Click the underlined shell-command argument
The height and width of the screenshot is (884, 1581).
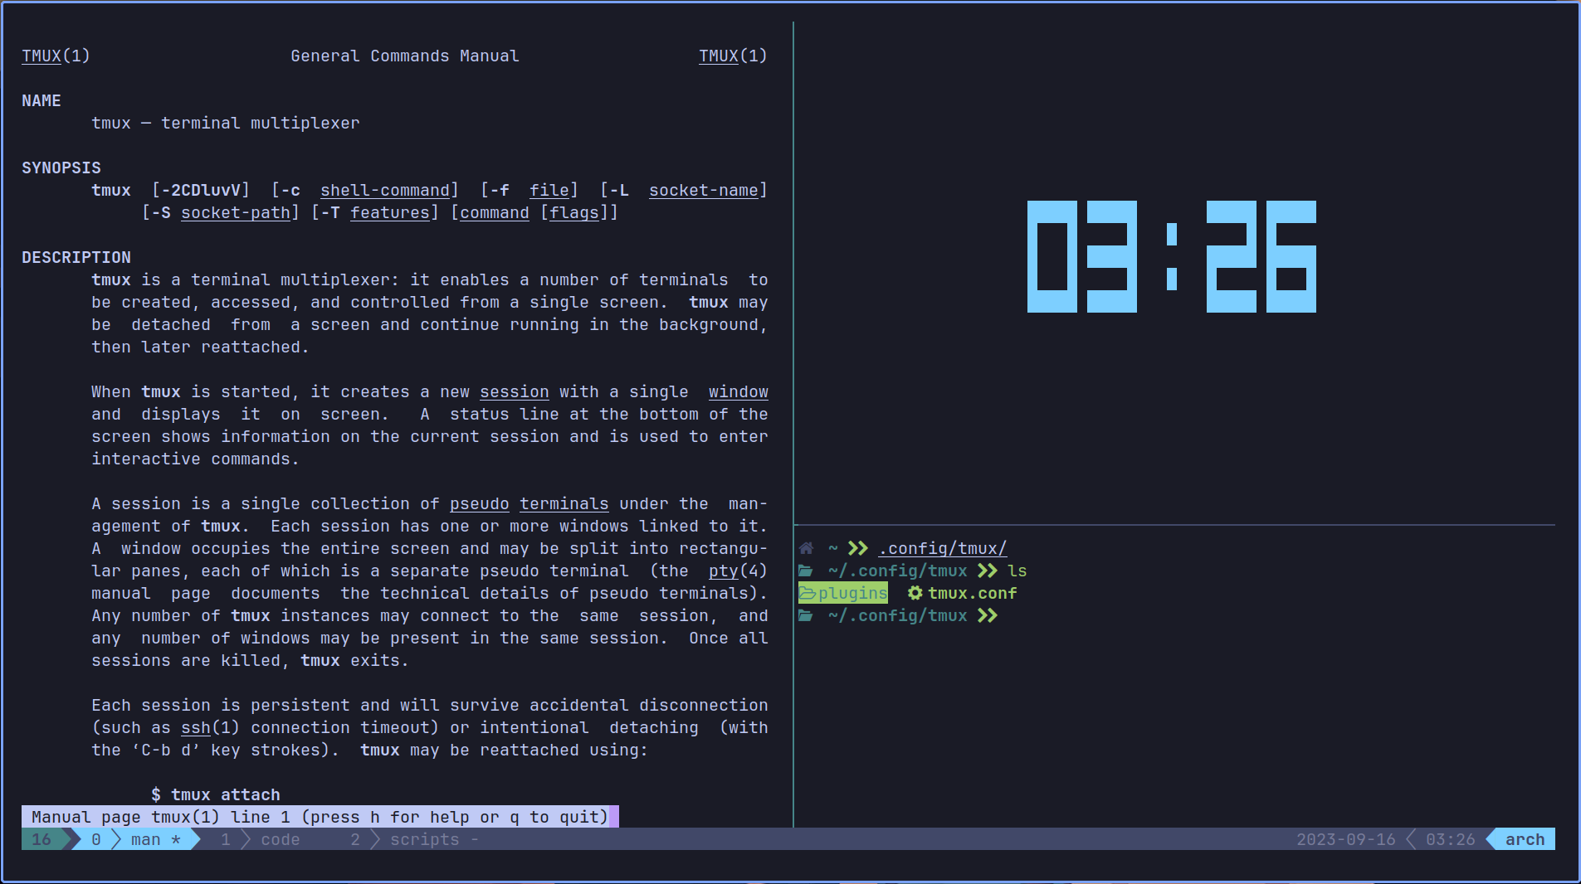(385, 190)
